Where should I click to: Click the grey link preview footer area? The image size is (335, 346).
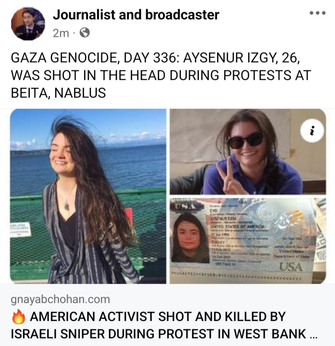point(167,315)
